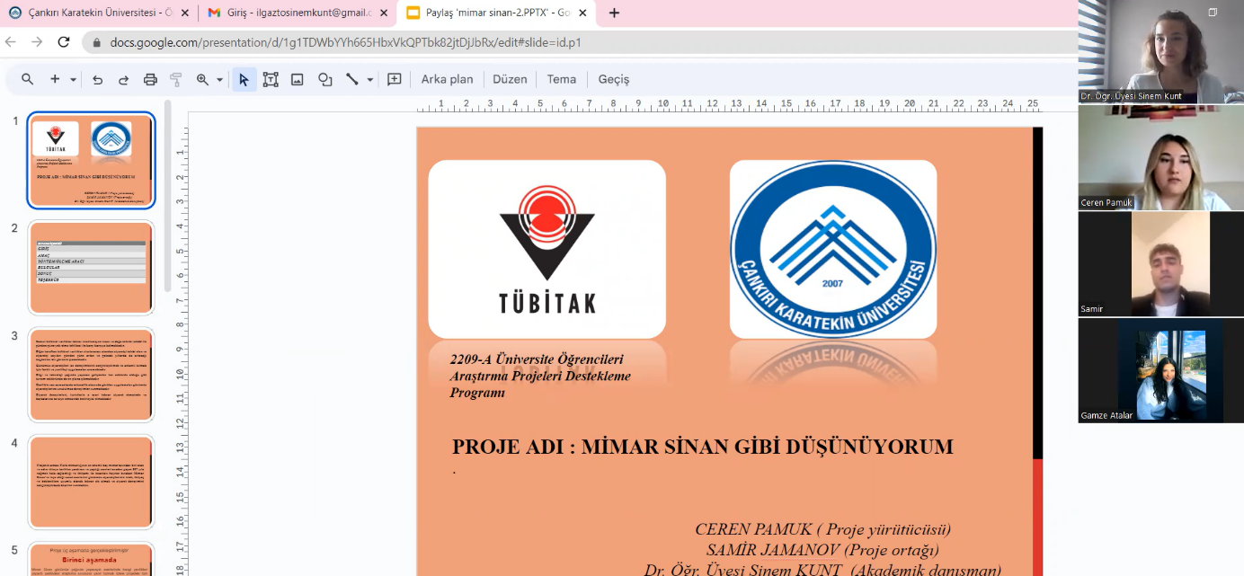Screen dimensions: 1244x576
Task: Select the text box tool
Action: pyautogui.click(x=271, y=79)
